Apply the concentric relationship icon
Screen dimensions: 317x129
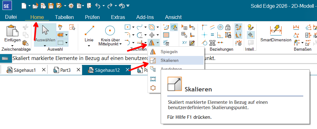[x=220, y=27]
